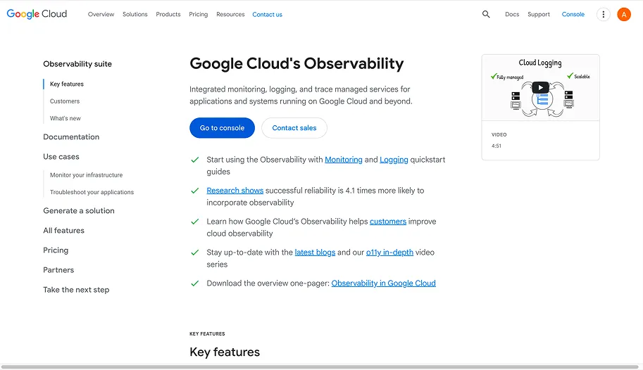Select Take the next step in sidebar
Viewport: 643px width, 370px height.
(76, 290)
